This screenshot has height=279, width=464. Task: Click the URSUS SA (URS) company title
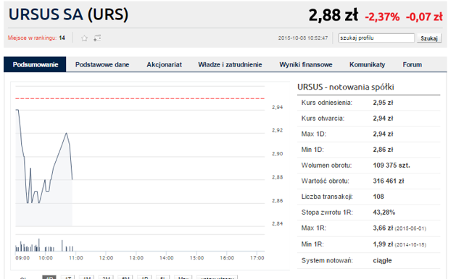[69, 14]
